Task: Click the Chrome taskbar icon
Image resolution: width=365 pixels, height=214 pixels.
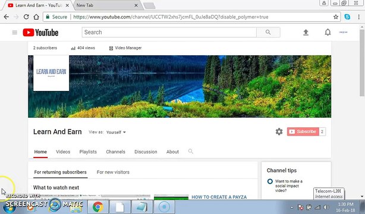Action: point(97,207)
